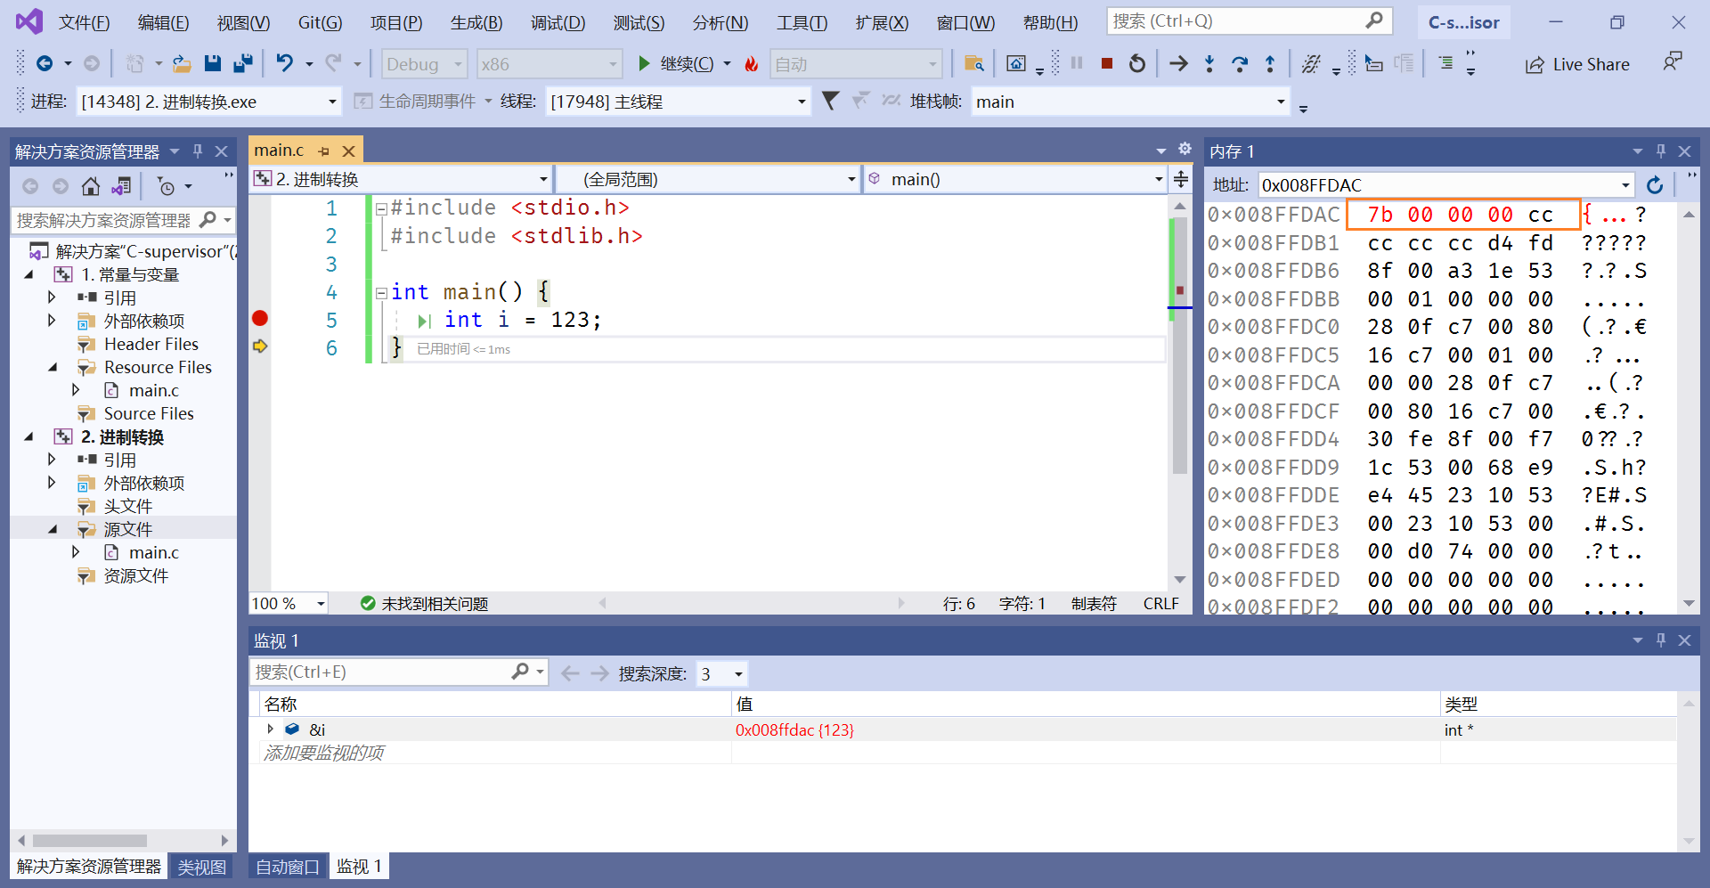Viewport: 1710px width, 888px height.
Task: Restart the debugging session
Action: (x=1137, y=63)
